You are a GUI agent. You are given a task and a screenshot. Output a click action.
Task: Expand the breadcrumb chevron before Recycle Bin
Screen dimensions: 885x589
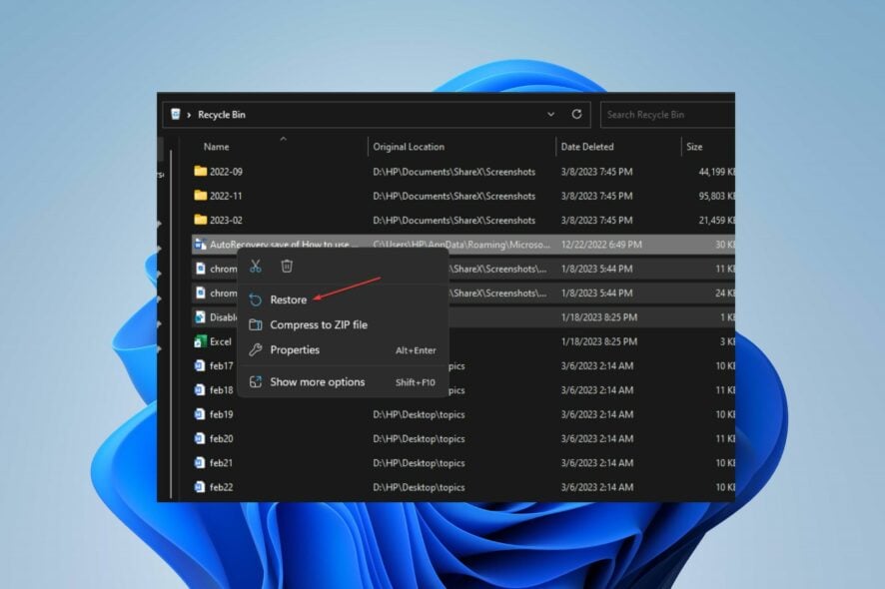pyautogui.click(x=189, y=115)
